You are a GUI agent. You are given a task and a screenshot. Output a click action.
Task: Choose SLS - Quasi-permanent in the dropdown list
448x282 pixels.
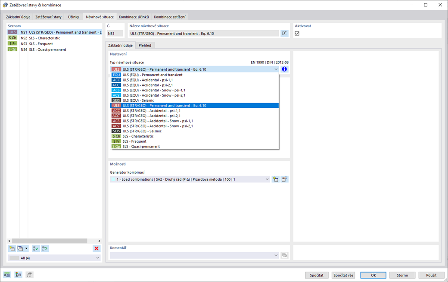tap(195, 147)
